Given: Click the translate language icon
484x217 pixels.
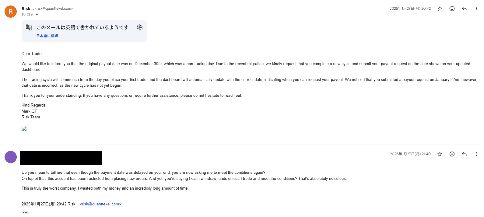Looking at the screenshot, I should pos(29,27).
